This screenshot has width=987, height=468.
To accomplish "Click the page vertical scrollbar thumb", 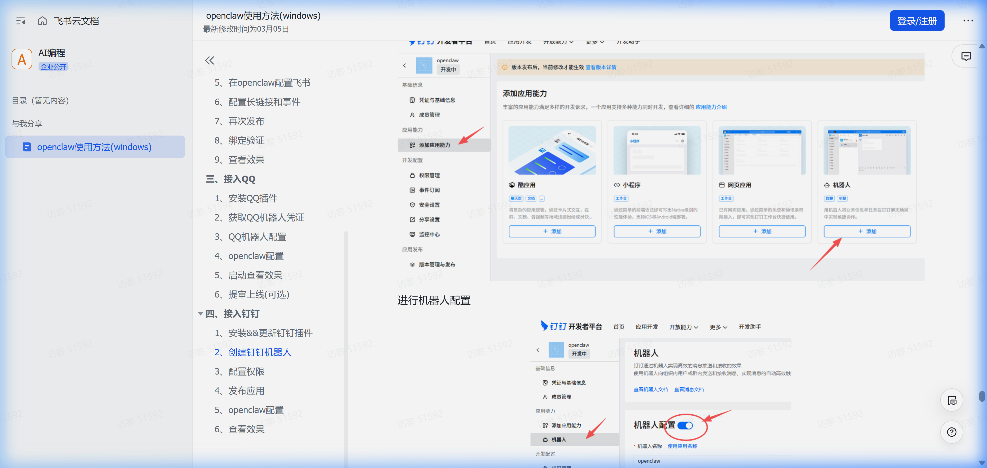I will tap(982, 396).
